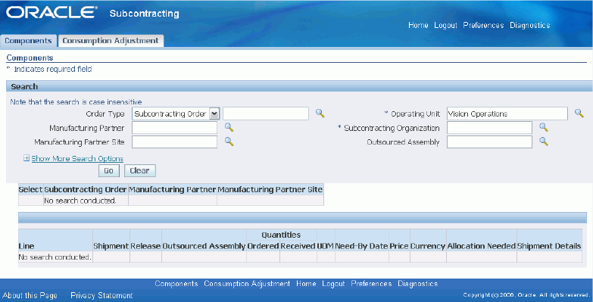This screenshot has height=302, width=593.
Task: Open Preferences in the top header
Action: [483, 25]
